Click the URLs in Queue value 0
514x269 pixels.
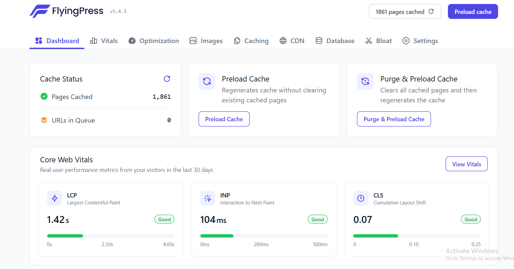pyautogui.click(x=169, y=120)
